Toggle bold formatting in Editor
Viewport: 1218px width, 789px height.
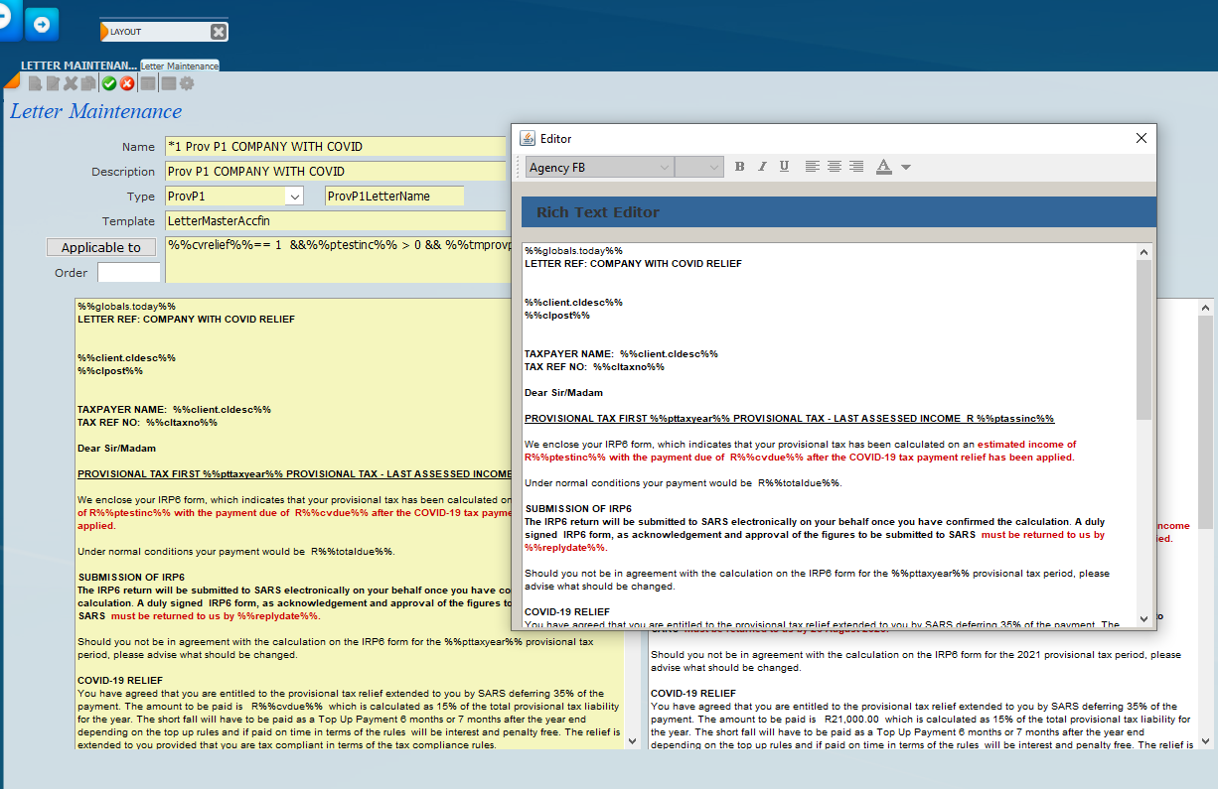(x=739, y=167)
